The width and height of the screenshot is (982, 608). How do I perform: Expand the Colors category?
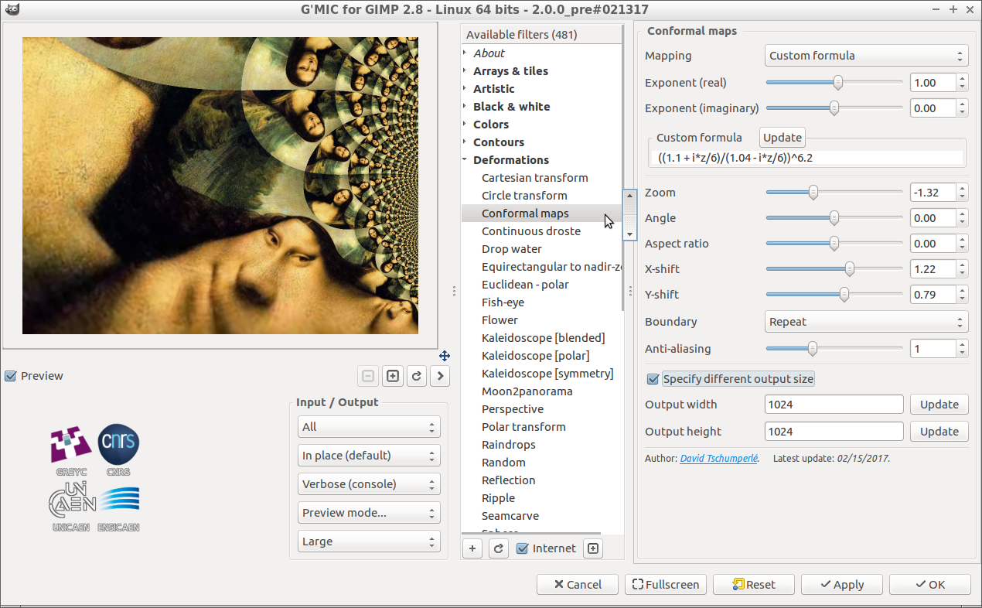point(465,125)
